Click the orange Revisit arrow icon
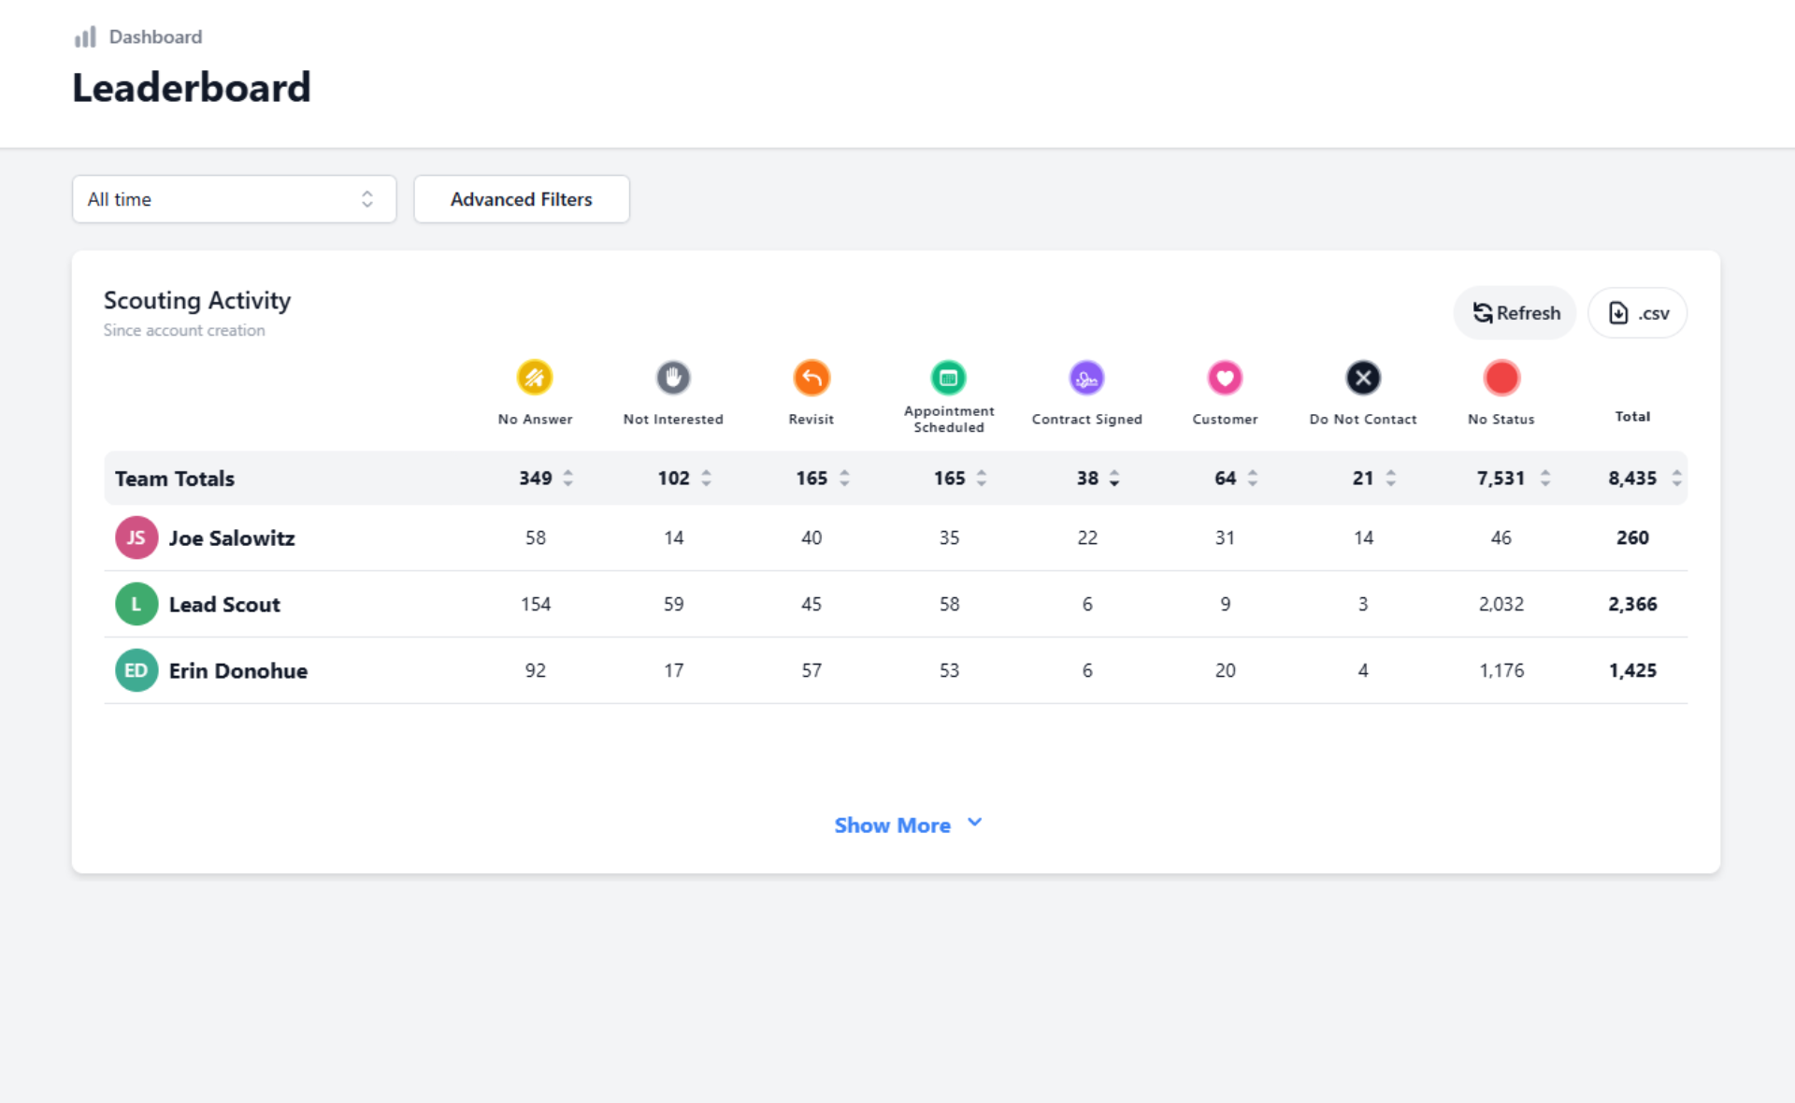 (x=811, y=378)
